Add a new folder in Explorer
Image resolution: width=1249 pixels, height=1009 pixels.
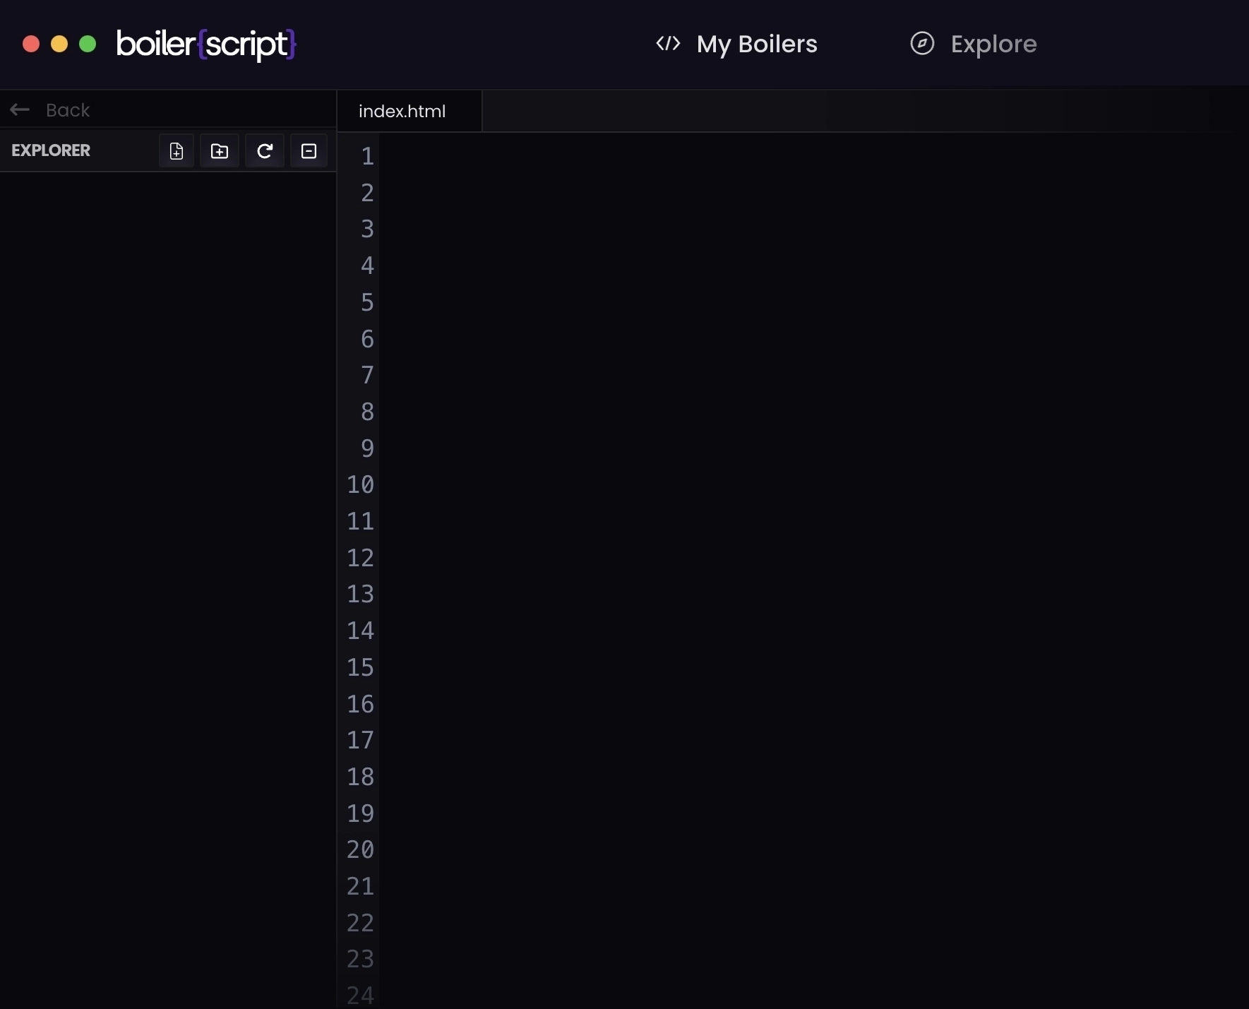click(x=220, y=151)
